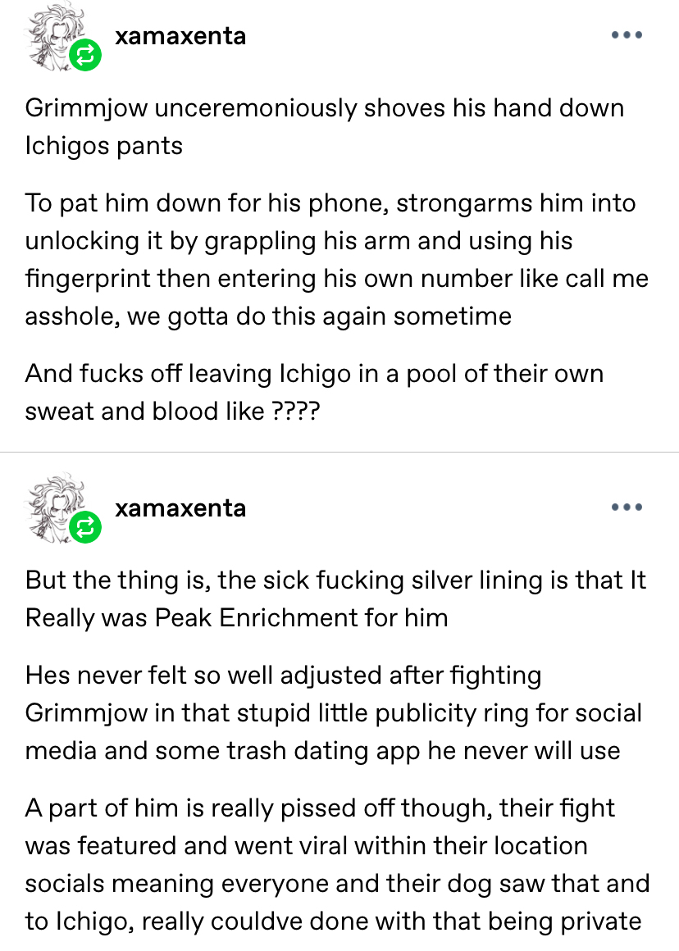This screenshot has height=951, width=679.
Task: Click the green reblog badge on the second avatar
Action: [85, 527]
